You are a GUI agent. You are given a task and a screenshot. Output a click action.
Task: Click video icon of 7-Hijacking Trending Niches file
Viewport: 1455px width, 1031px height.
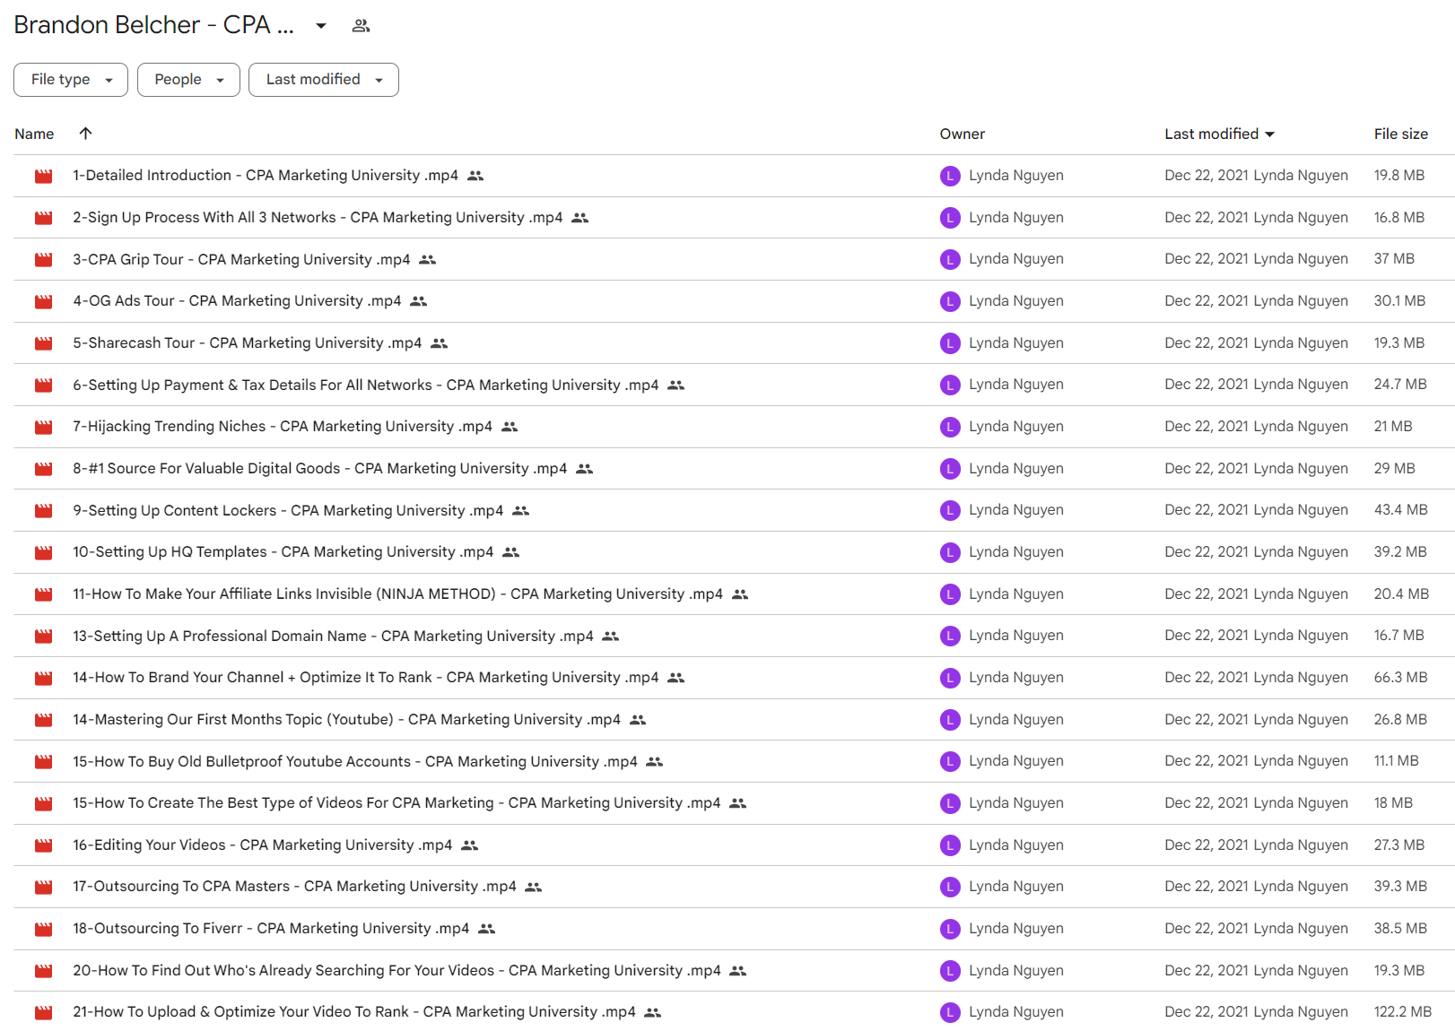[x=43, y=427]
